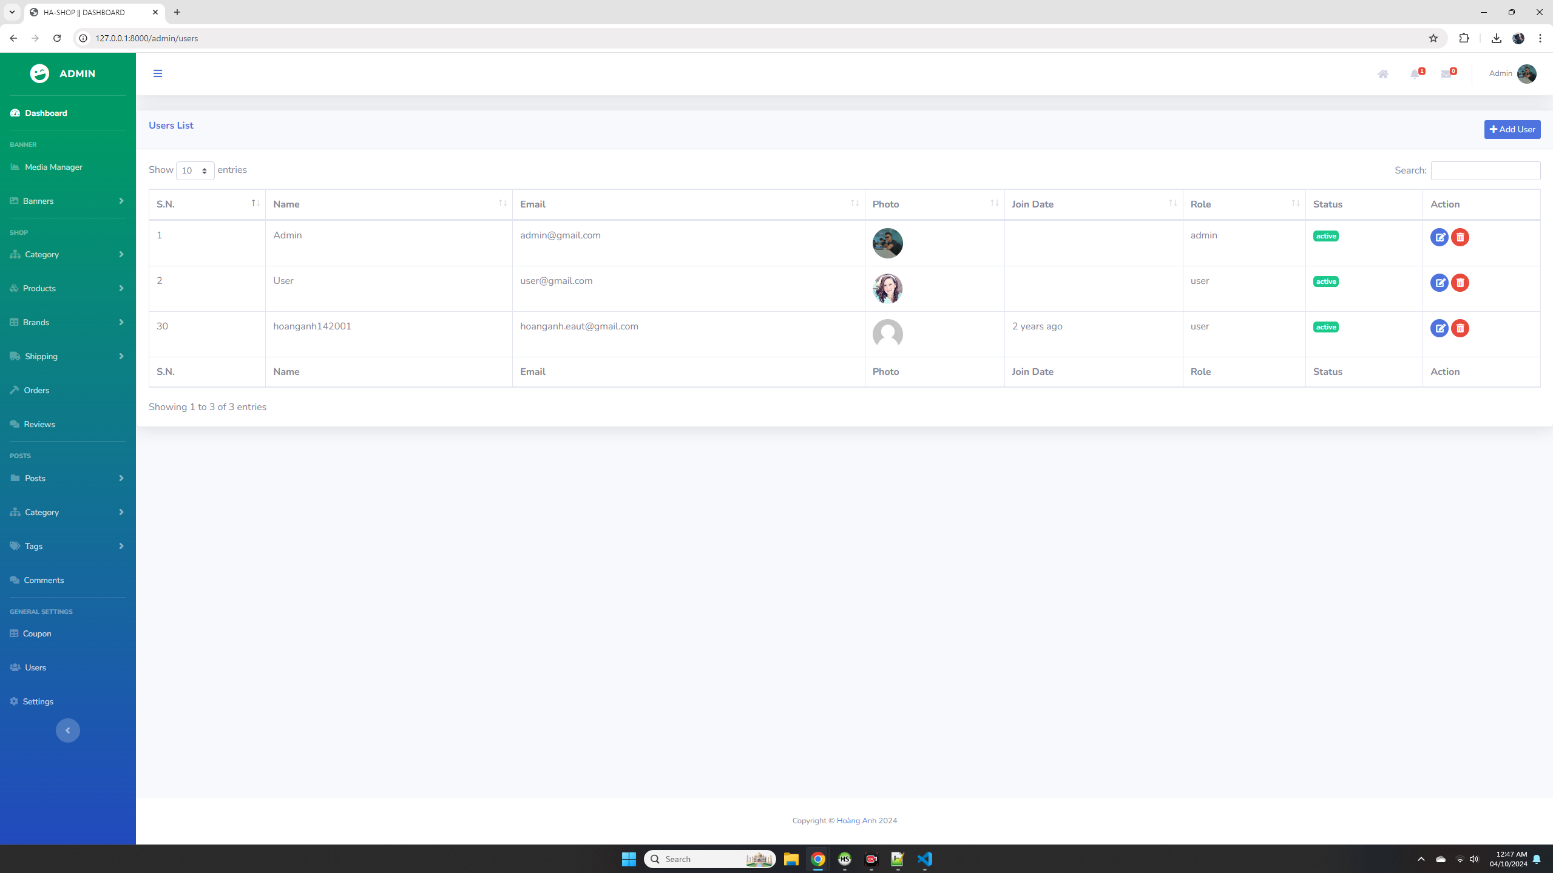Image resolution: width=1553 pixels, height=873 pixels.
Task: Toggle active status for hoanganh142001
Action: tap(1326, 327)
